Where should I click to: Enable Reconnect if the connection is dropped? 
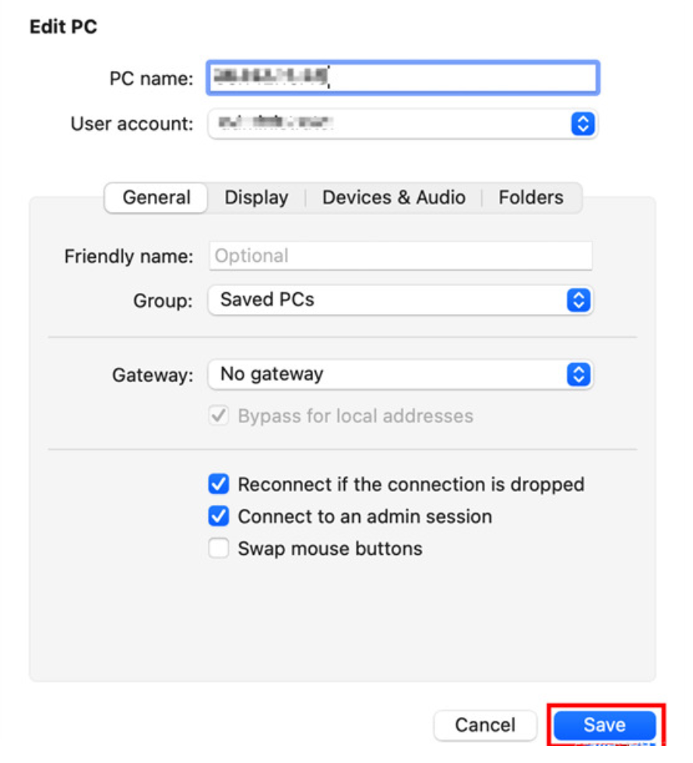tap(218, 484)
